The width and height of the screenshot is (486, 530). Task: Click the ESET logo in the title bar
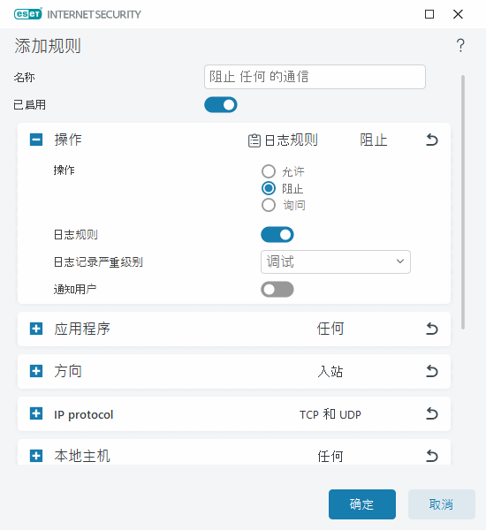[28, 14]
